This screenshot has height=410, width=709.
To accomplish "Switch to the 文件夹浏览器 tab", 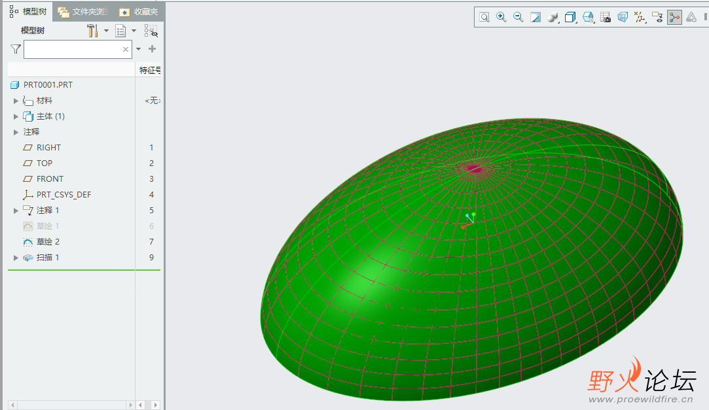I will (82, 12).
